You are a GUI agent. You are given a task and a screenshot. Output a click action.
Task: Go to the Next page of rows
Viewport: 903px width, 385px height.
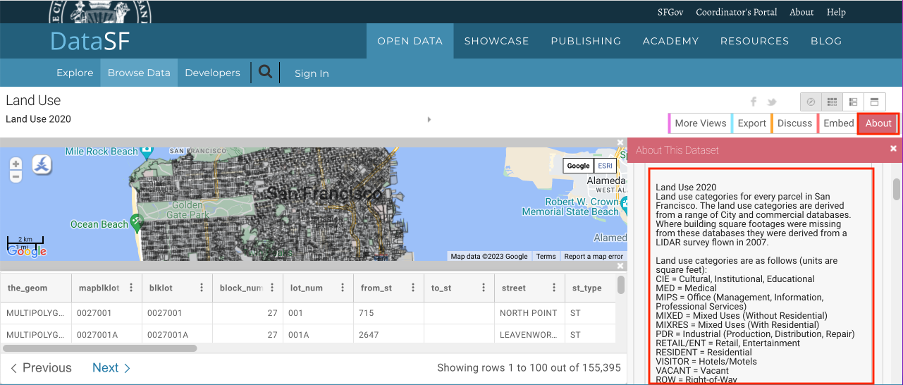111,367
